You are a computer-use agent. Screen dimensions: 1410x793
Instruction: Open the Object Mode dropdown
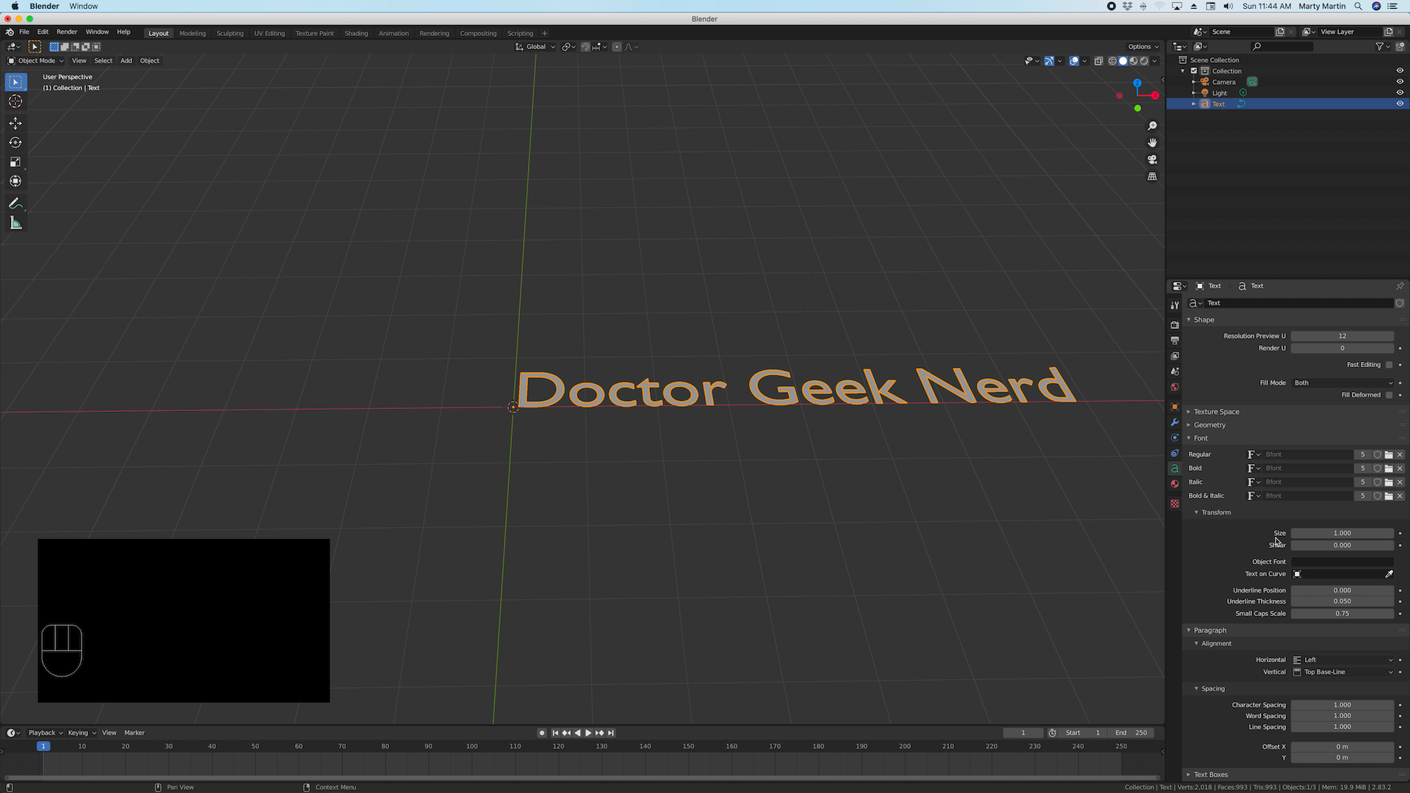pyautogui.click(x=35, y=60)
